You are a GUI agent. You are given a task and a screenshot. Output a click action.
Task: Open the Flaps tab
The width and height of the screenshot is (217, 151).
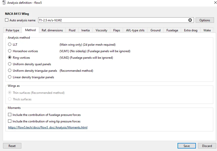(x=117, y=30)
